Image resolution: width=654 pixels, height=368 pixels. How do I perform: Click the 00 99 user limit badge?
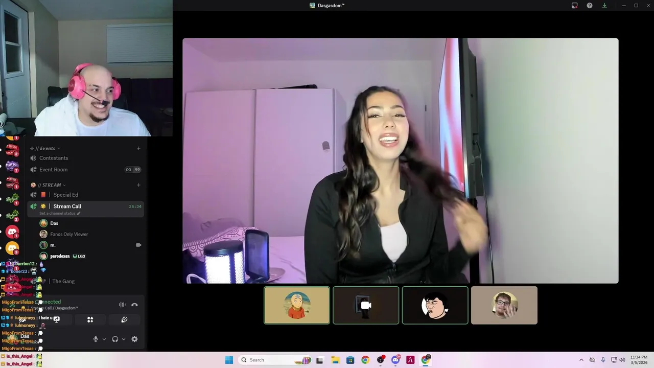tap(133, 170)
